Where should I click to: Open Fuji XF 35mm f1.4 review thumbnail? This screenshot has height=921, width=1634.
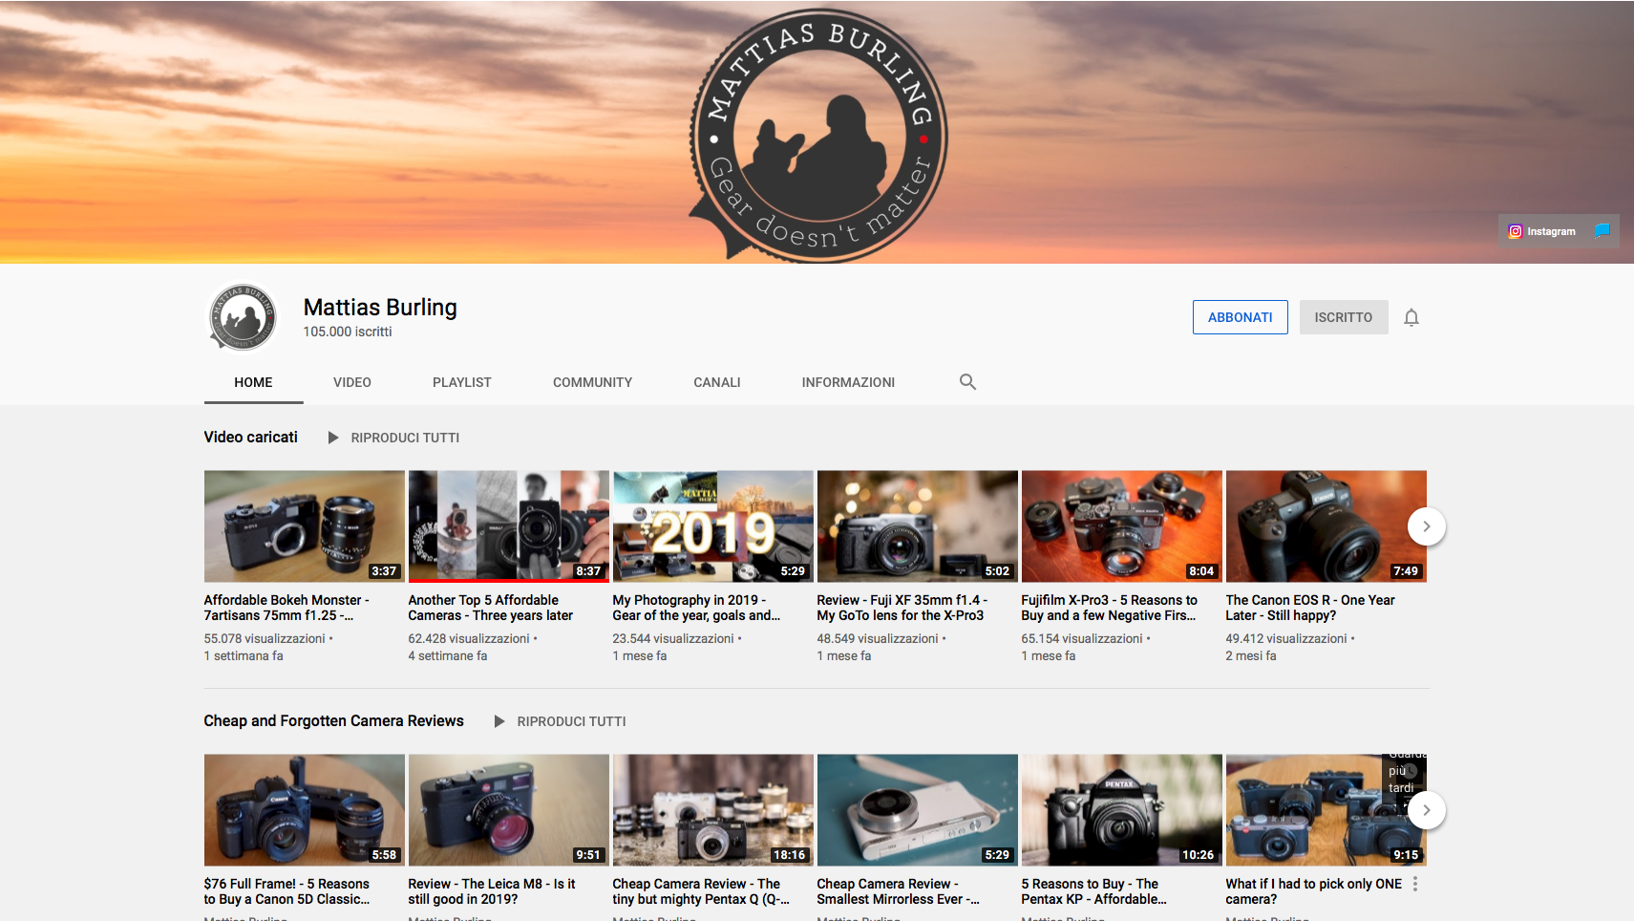(x=918, y=526)
